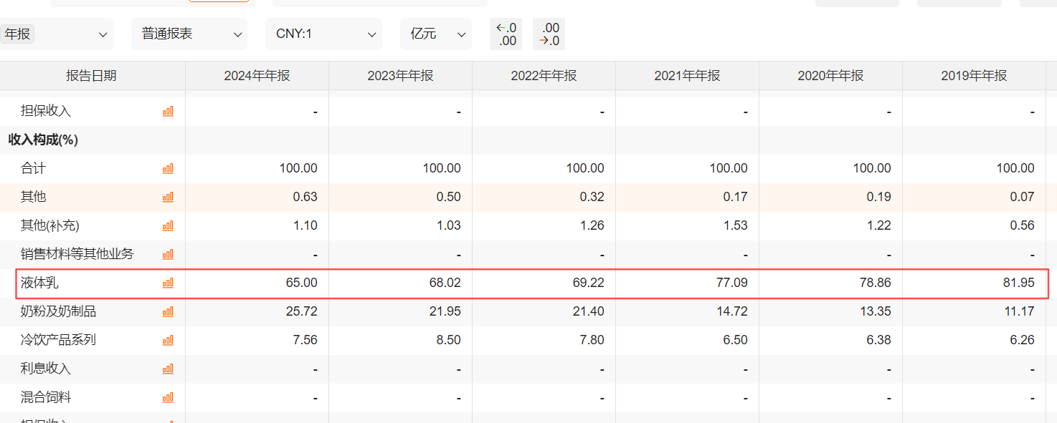Screen dimensions: 1057x423
Task: Select 其他(补充) 2022 value 1.26
Action: 592,225
